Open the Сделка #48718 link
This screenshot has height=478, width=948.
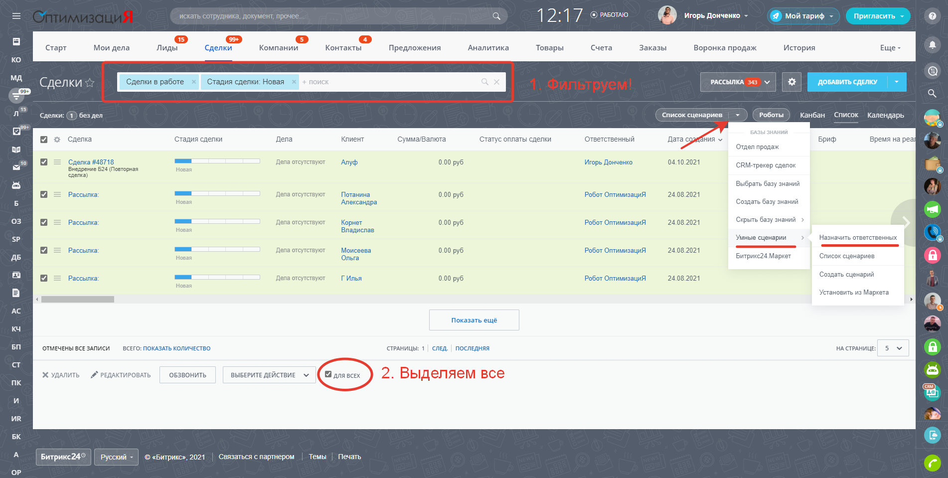click(x=91, y=162)
